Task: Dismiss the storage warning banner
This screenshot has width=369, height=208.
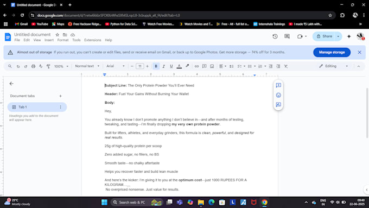Action: tap(359, 52)
